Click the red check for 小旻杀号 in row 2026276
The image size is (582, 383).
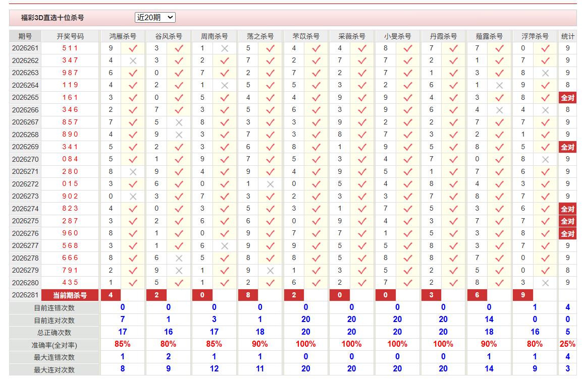coord(408,233)
